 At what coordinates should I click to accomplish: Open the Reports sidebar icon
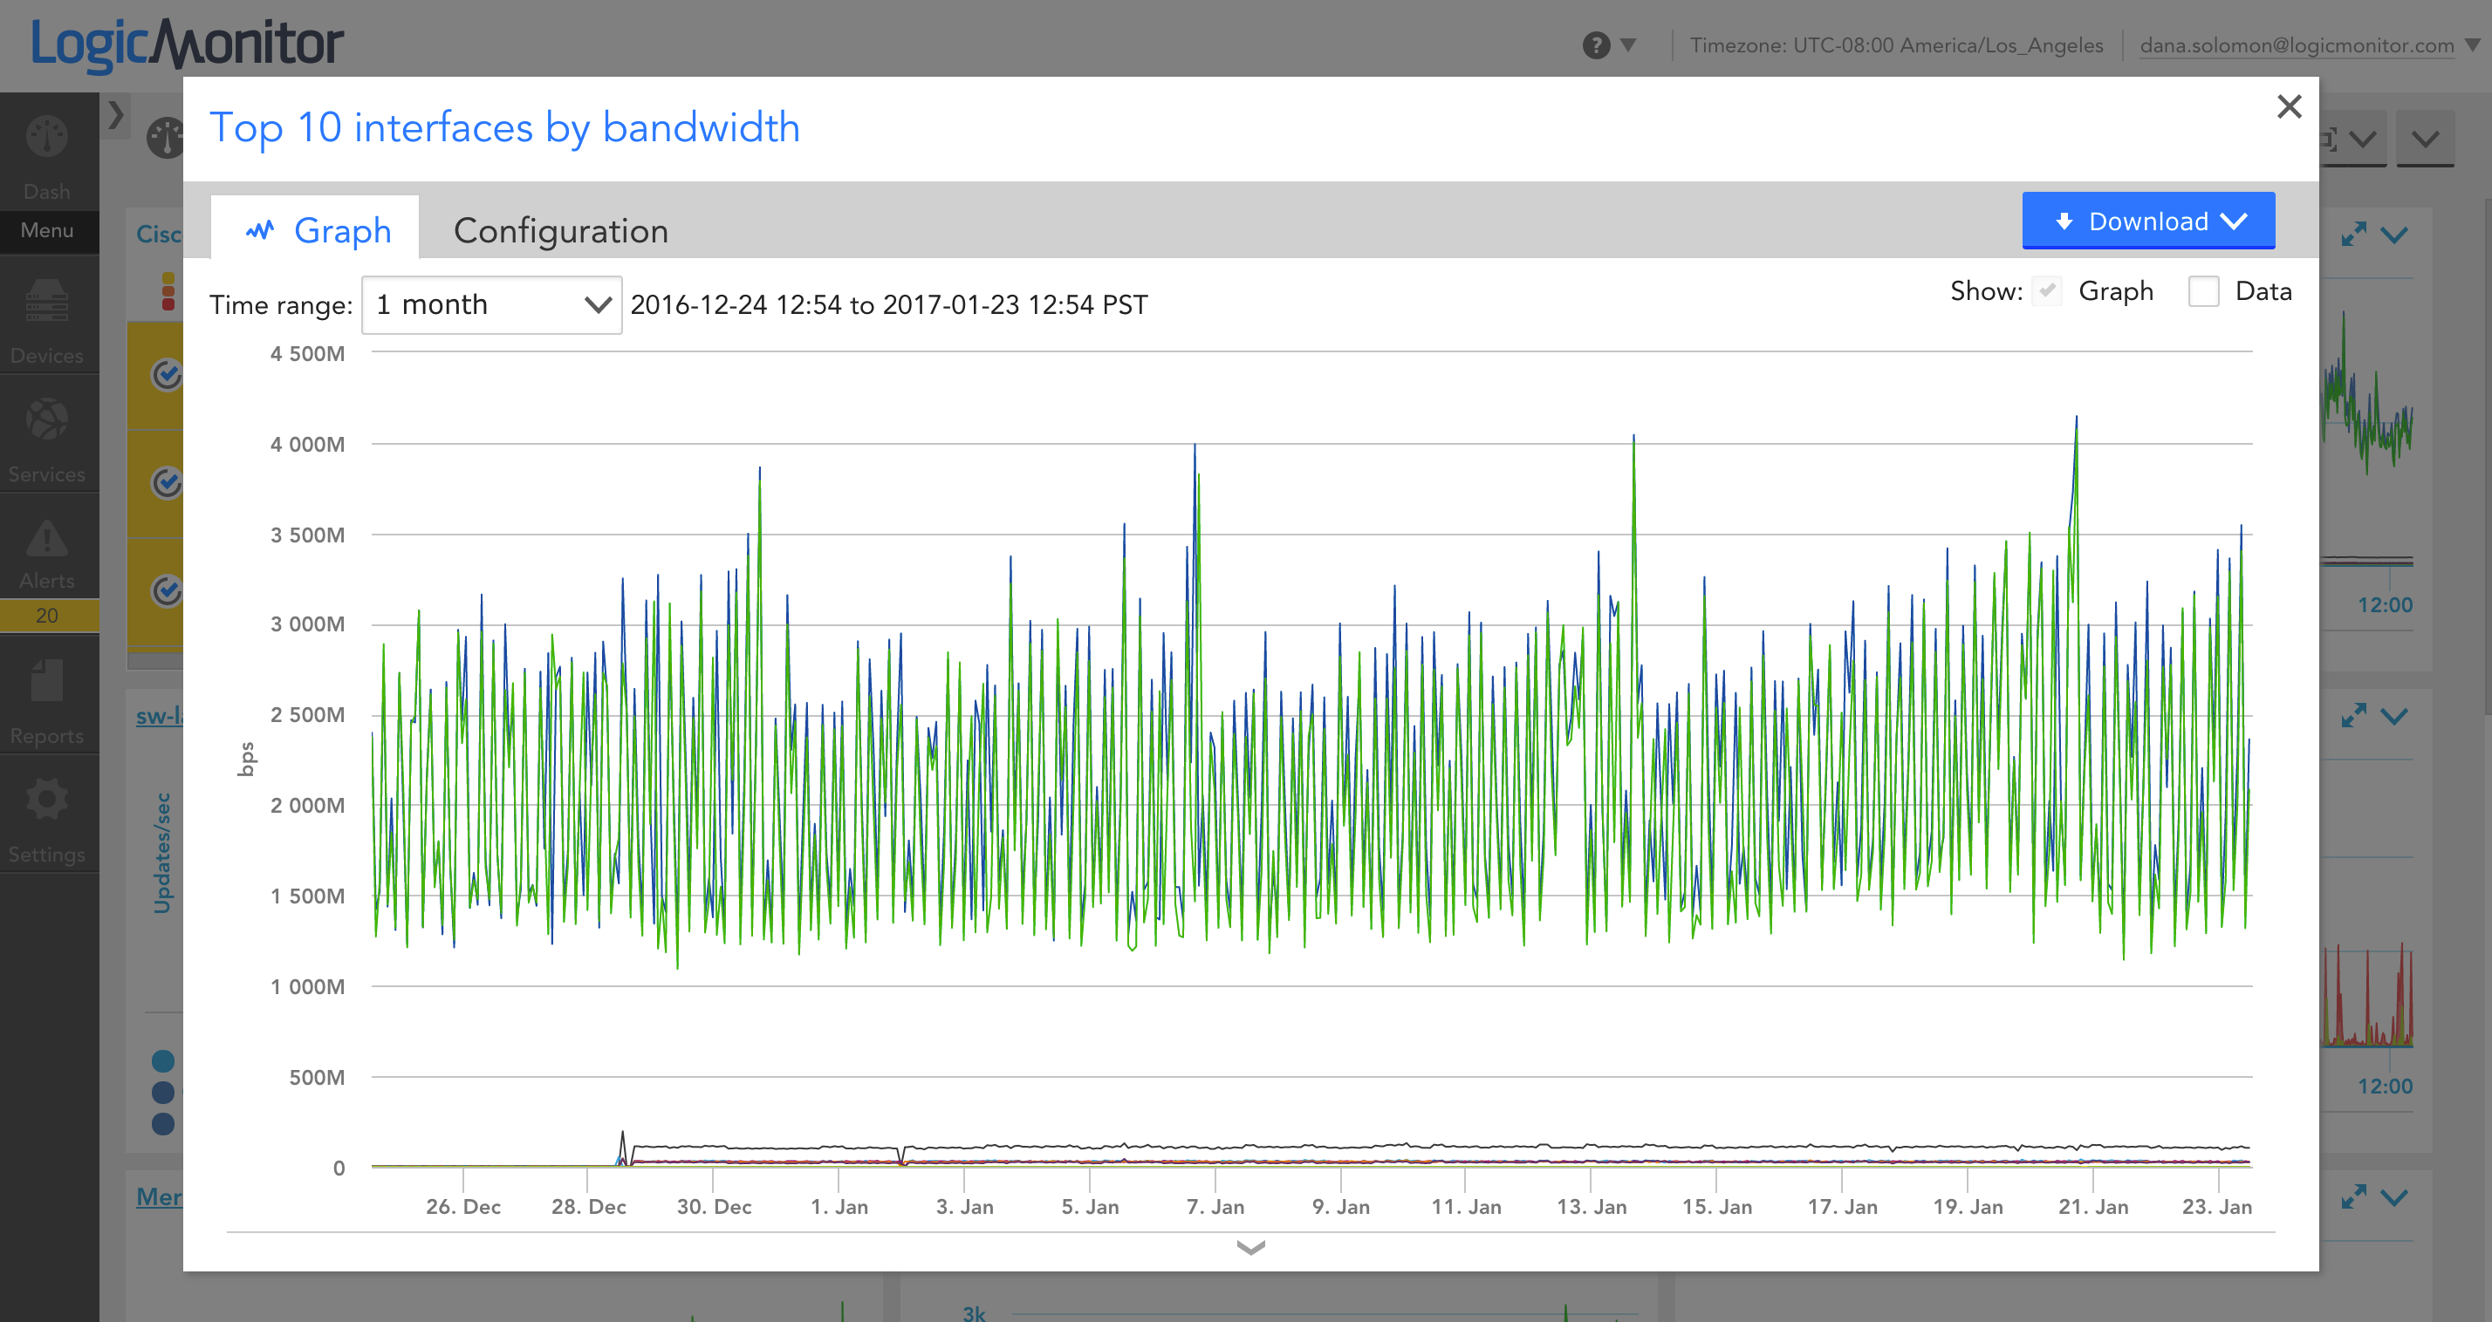pos(46,682)
